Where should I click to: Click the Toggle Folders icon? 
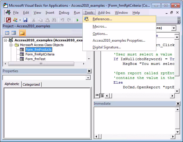coord(22,33)
